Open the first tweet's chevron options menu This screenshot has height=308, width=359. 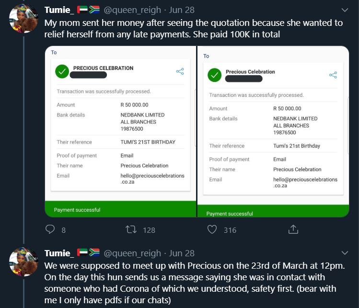click(345, 10)
